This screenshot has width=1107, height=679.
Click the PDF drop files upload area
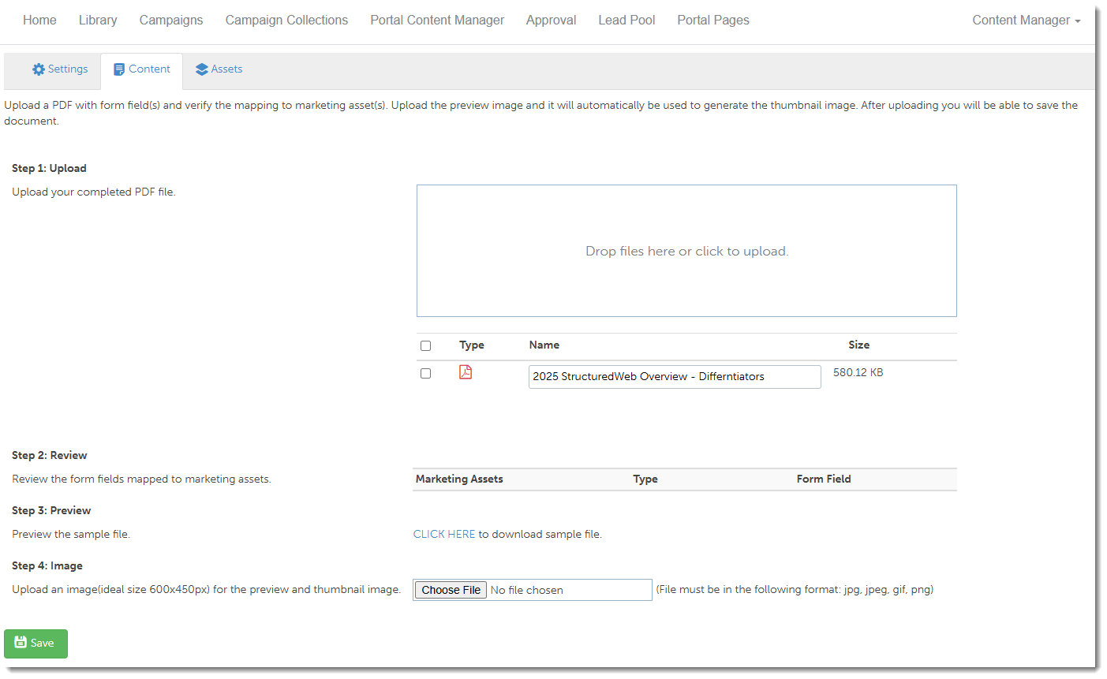point(686,251)
